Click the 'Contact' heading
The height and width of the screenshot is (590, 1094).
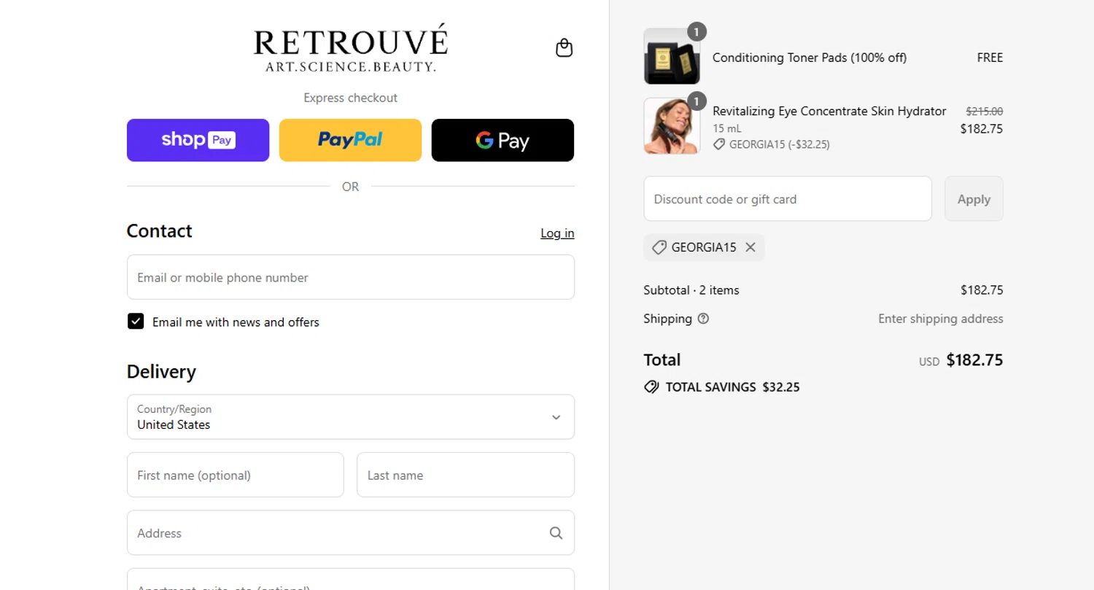click(x=159, y=231)
